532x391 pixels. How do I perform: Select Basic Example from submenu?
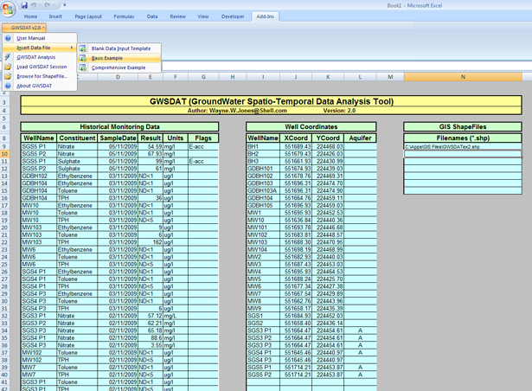[107, 58]
